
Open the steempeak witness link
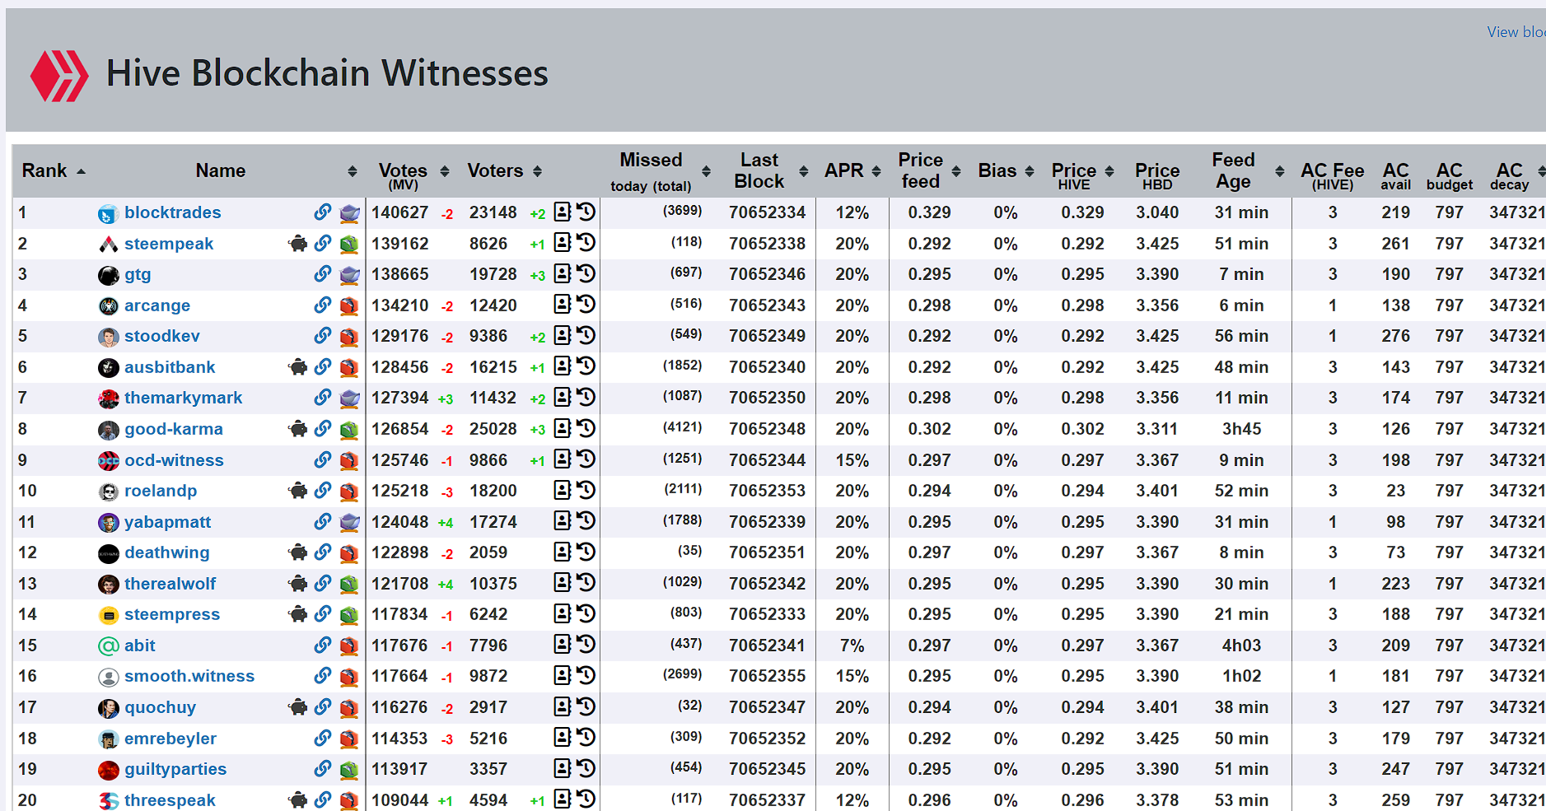169,244
